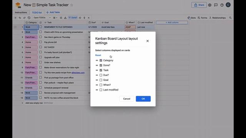
Task: Open the Task column header
Action: pos(65,23)
